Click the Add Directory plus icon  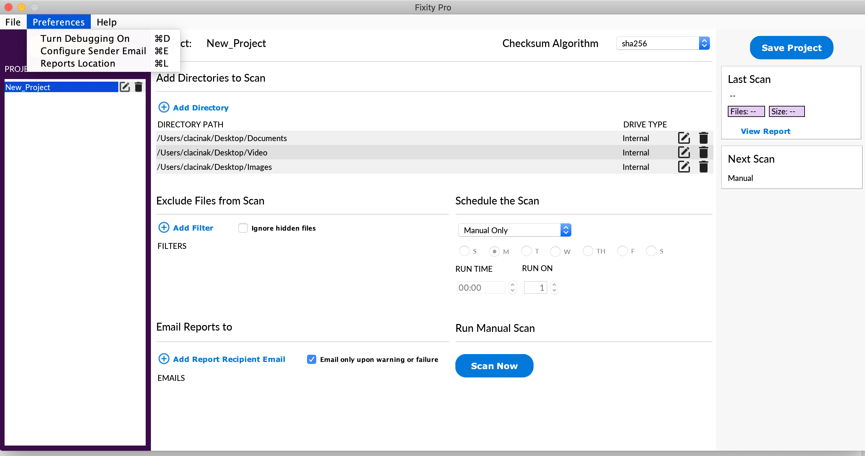[164, 107]
